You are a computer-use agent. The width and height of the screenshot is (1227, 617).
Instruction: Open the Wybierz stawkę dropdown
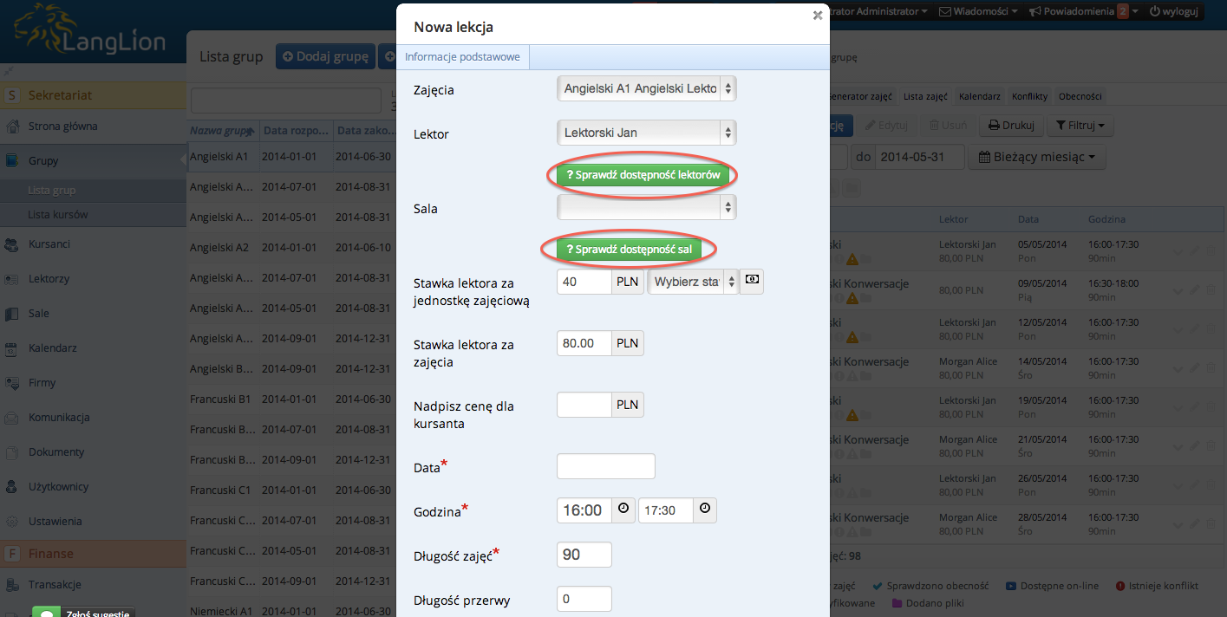693,282
